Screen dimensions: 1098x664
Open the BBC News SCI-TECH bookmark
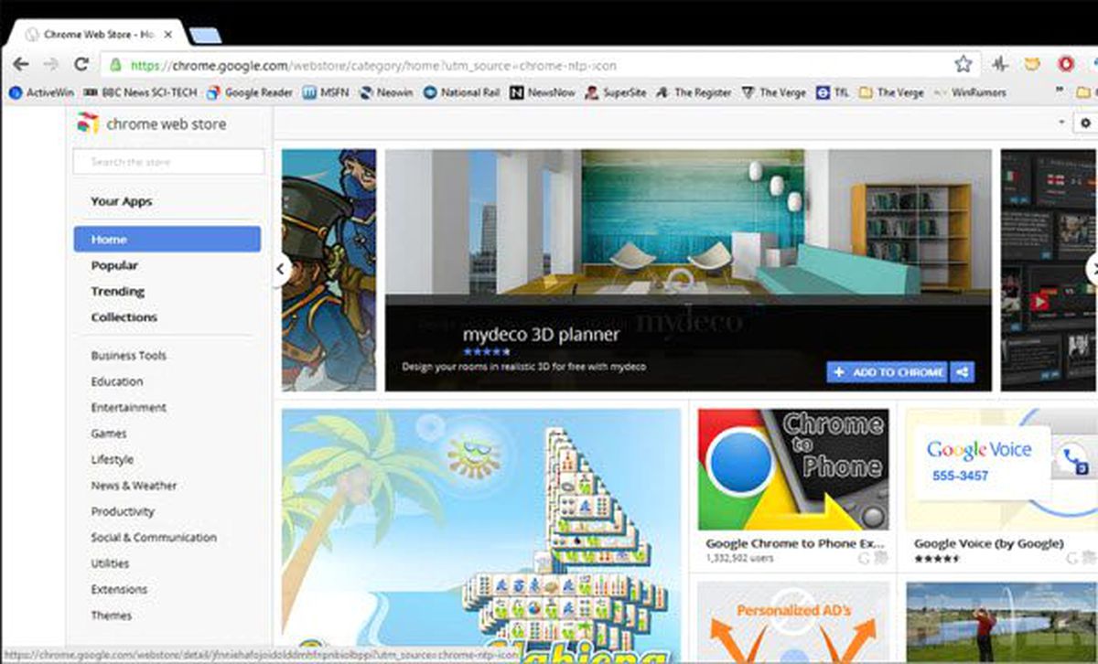coord(141,92)
